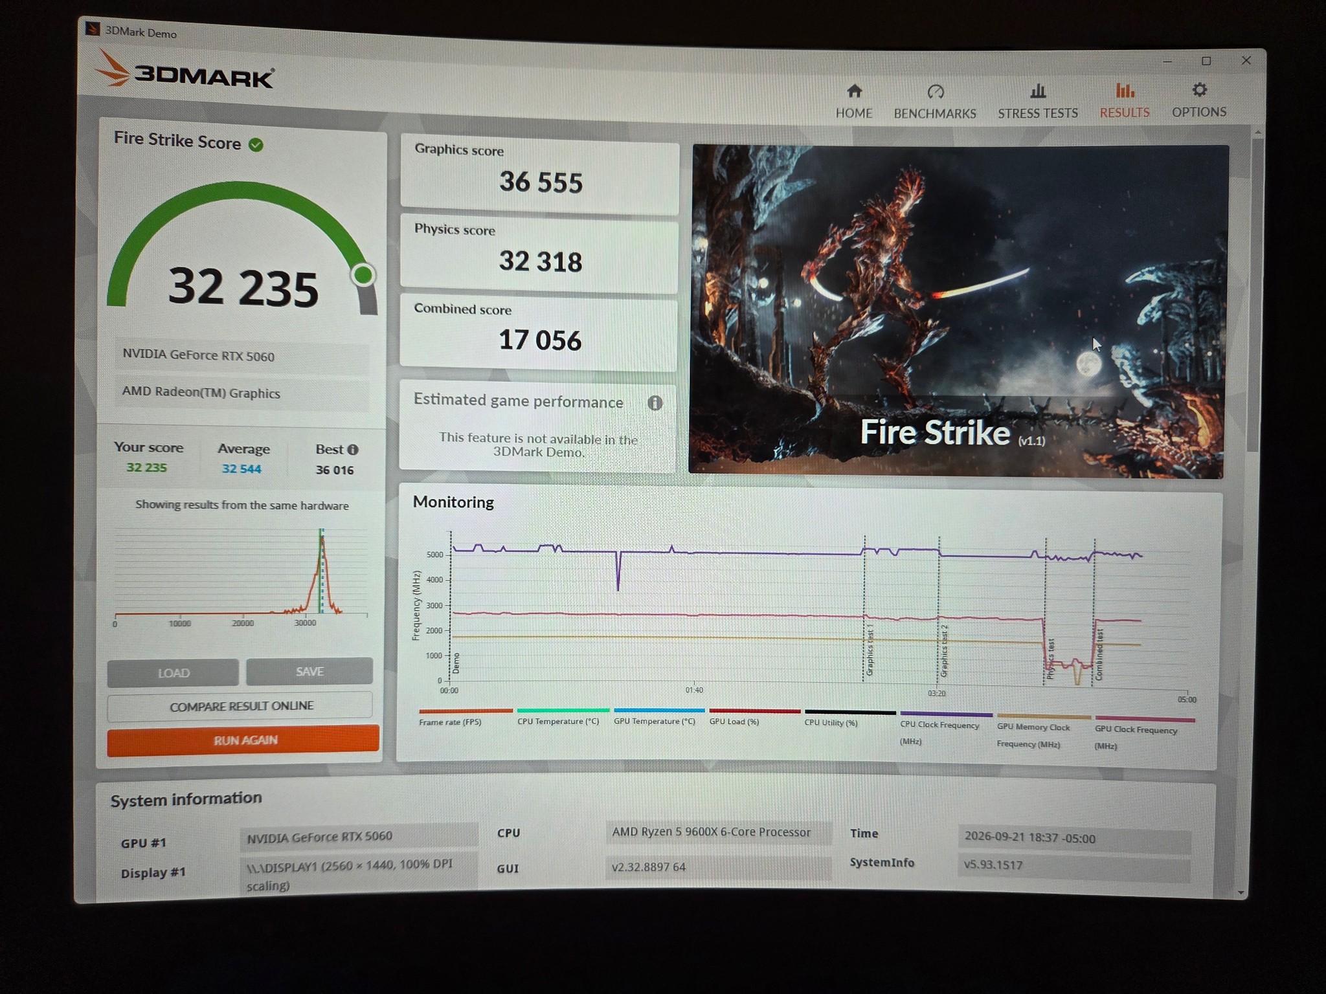
Task: Click the Time value 2026-09-21 18:37
Action: (x=1075, y=839)
